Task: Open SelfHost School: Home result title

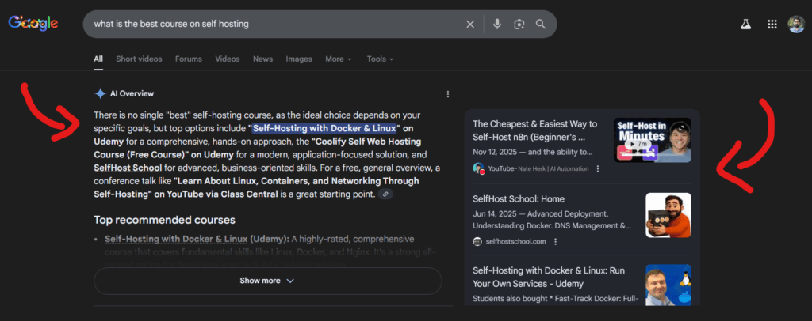Action: 519,198
